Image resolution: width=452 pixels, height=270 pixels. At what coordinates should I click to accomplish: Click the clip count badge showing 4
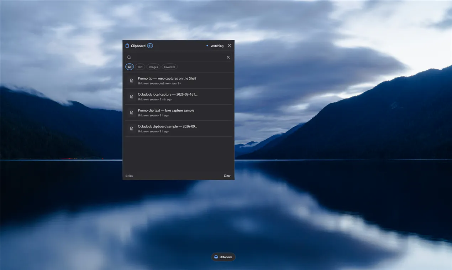pyautogui.click(x=150, y=46)
